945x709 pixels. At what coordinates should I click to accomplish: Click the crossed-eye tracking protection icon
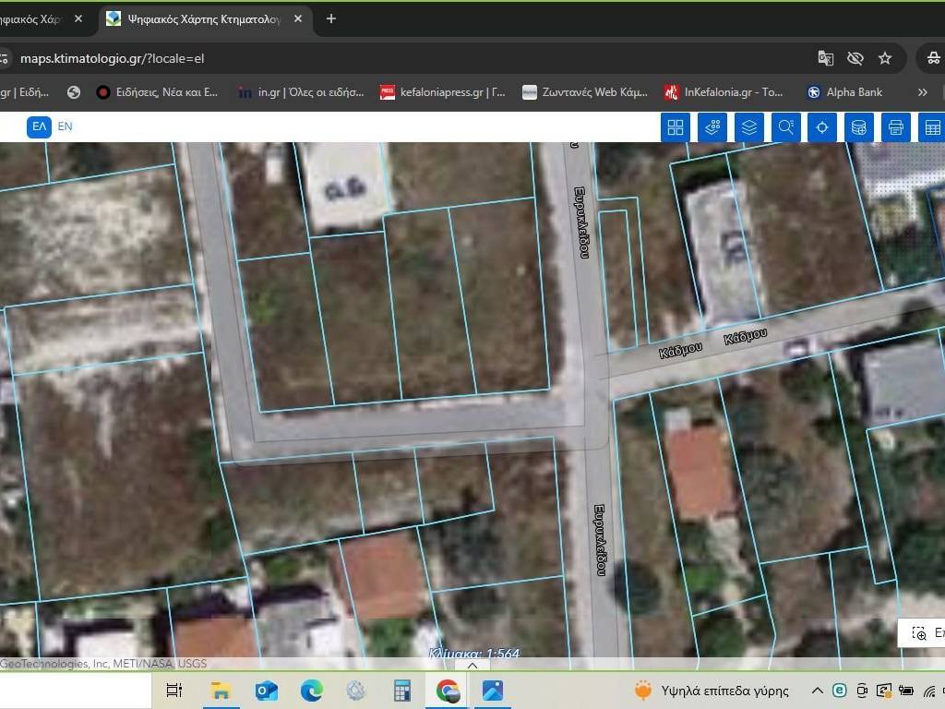[x=855, y=58]
